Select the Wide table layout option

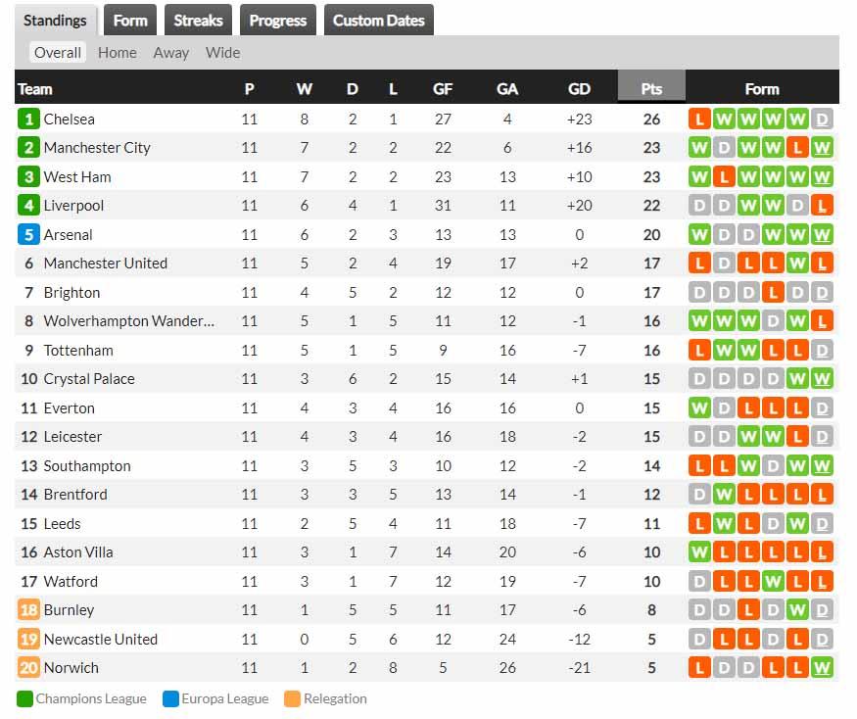tap(222, 53)
